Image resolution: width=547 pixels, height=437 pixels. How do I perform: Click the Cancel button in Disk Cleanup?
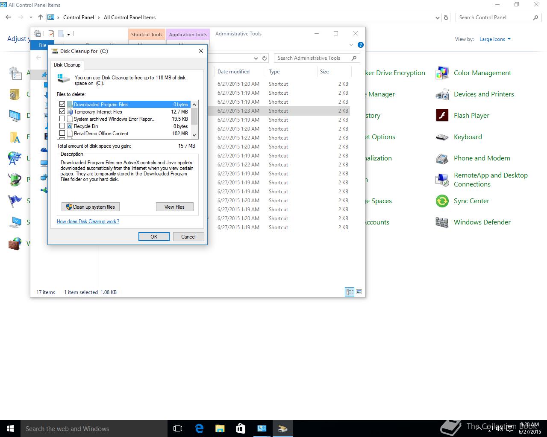(188, 236)
